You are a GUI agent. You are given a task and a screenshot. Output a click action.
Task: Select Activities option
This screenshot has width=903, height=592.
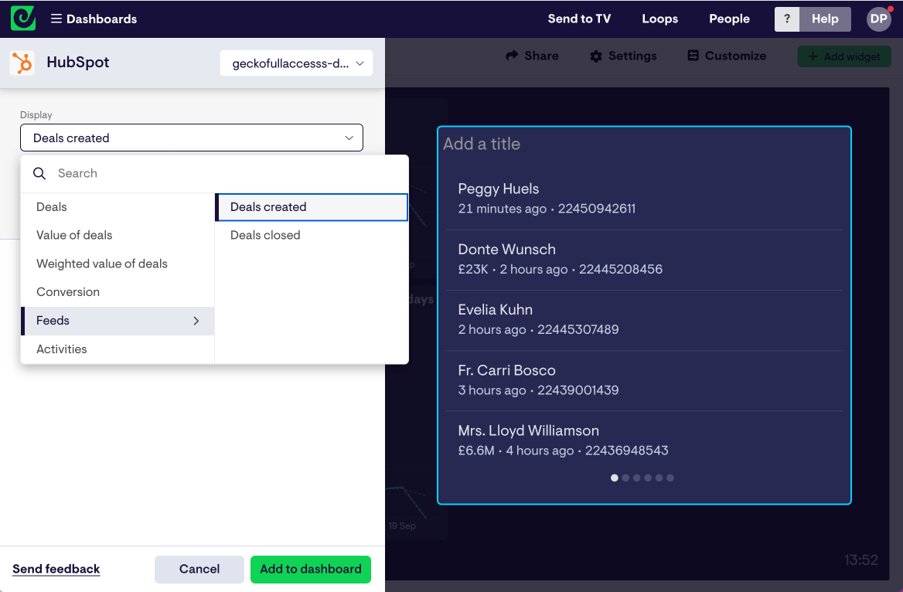(x=118, y=349)
